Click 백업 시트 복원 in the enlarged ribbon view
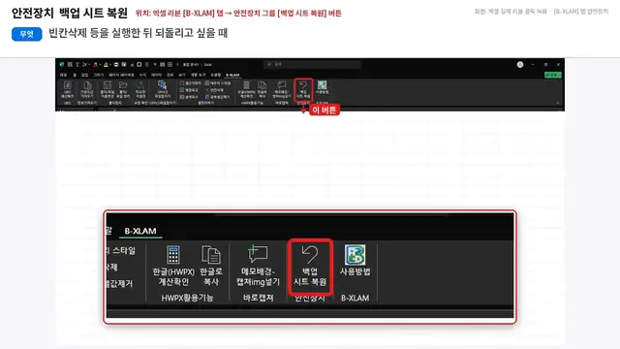Viewport: 620px width, 349px height. click(310, 267)
